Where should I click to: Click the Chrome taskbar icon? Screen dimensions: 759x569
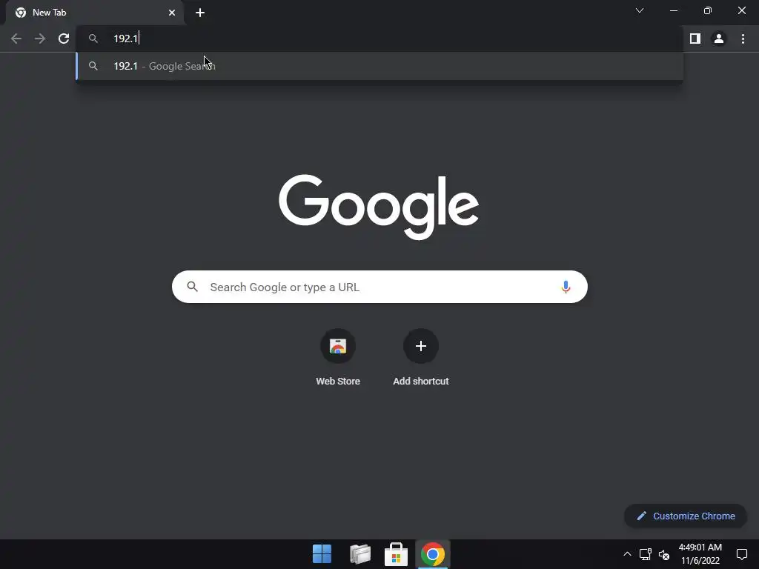[433, 554]
